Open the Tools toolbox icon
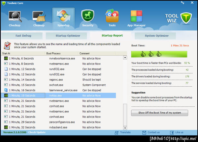198x142 pixels. tap(112, 16)
